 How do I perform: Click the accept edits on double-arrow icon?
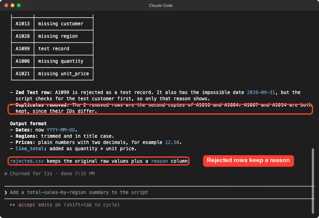click(x=12, y=205)
